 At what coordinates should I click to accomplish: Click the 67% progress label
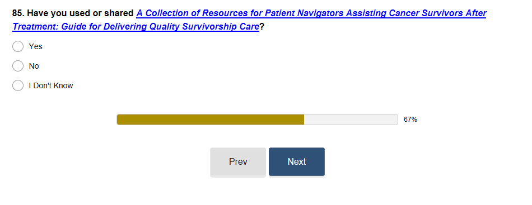(x=410, y=120)
